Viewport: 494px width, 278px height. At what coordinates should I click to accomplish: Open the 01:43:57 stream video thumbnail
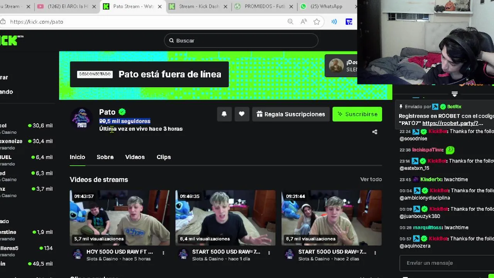[x=120, y=217]
